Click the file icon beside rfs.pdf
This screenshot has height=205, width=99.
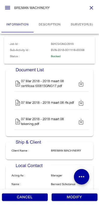tap(18, 103)
